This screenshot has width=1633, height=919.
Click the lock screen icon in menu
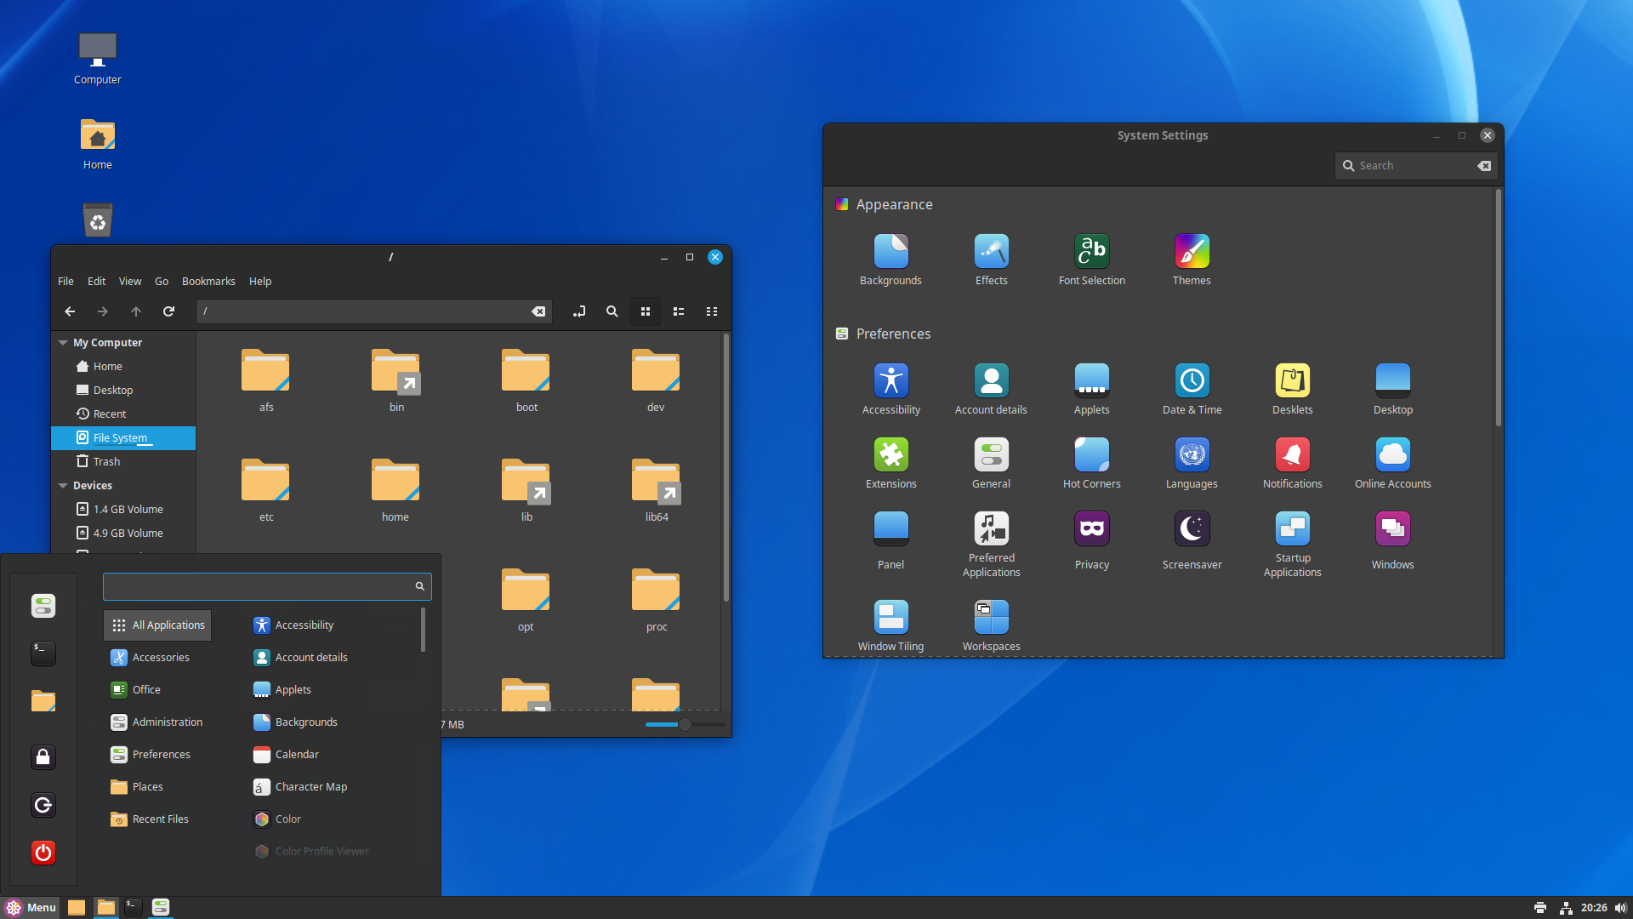pyautogui.click(x=43, y=757)
